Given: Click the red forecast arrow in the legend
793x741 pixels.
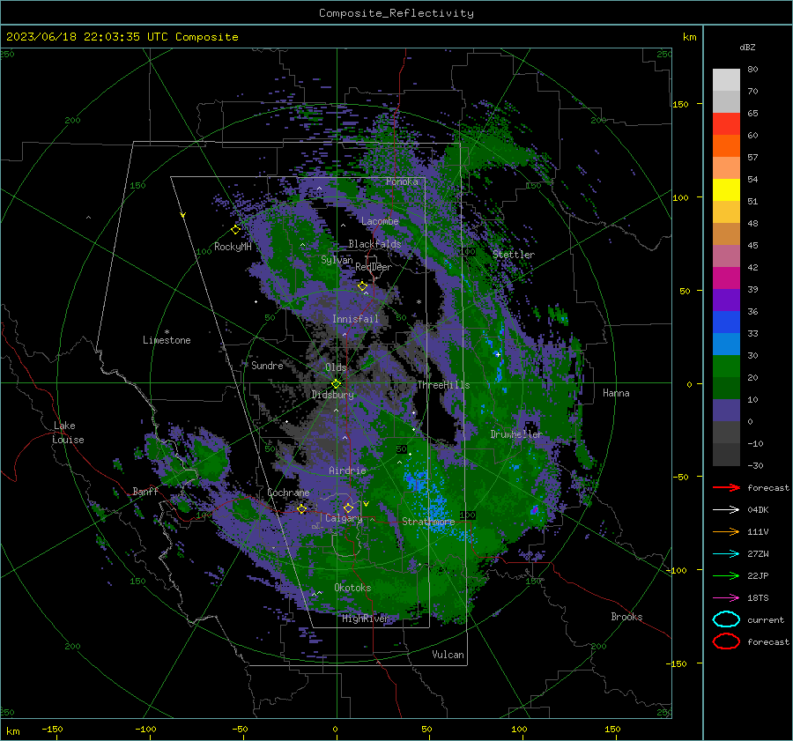Looking at the screenshot, I should click(726, 487).
